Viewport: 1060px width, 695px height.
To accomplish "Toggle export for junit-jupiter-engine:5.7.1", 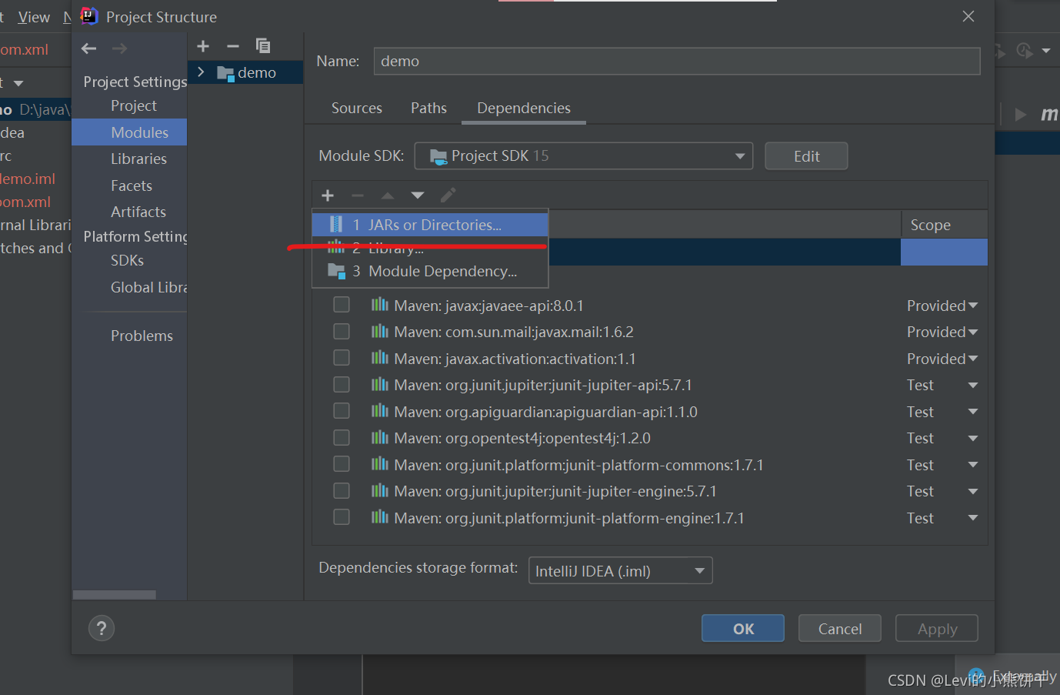I will coord(342,490).
